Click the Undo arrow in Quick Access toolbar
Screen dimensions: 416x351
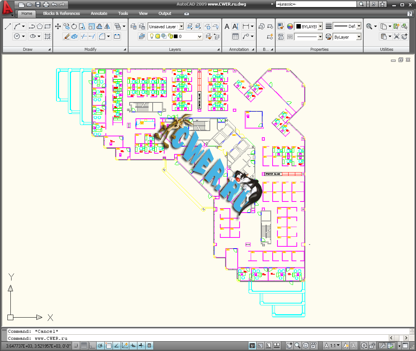point(54,4)
